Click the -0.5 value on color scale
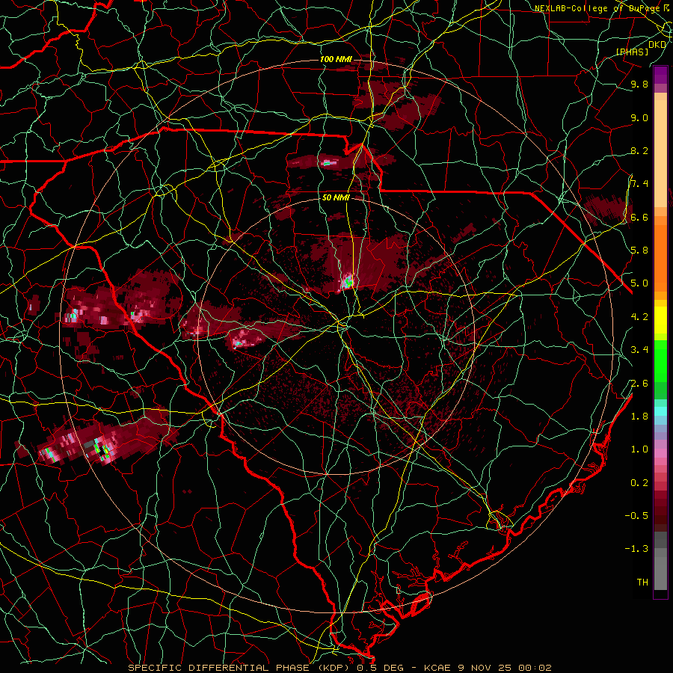The image size is (673, 673). tap(637, 516)
